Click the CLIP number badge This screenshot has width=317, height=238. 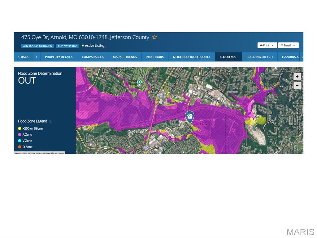point(67,46)
